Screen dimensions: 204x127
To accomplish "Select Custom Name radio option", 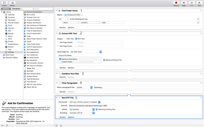I will (x=60, y=62).
